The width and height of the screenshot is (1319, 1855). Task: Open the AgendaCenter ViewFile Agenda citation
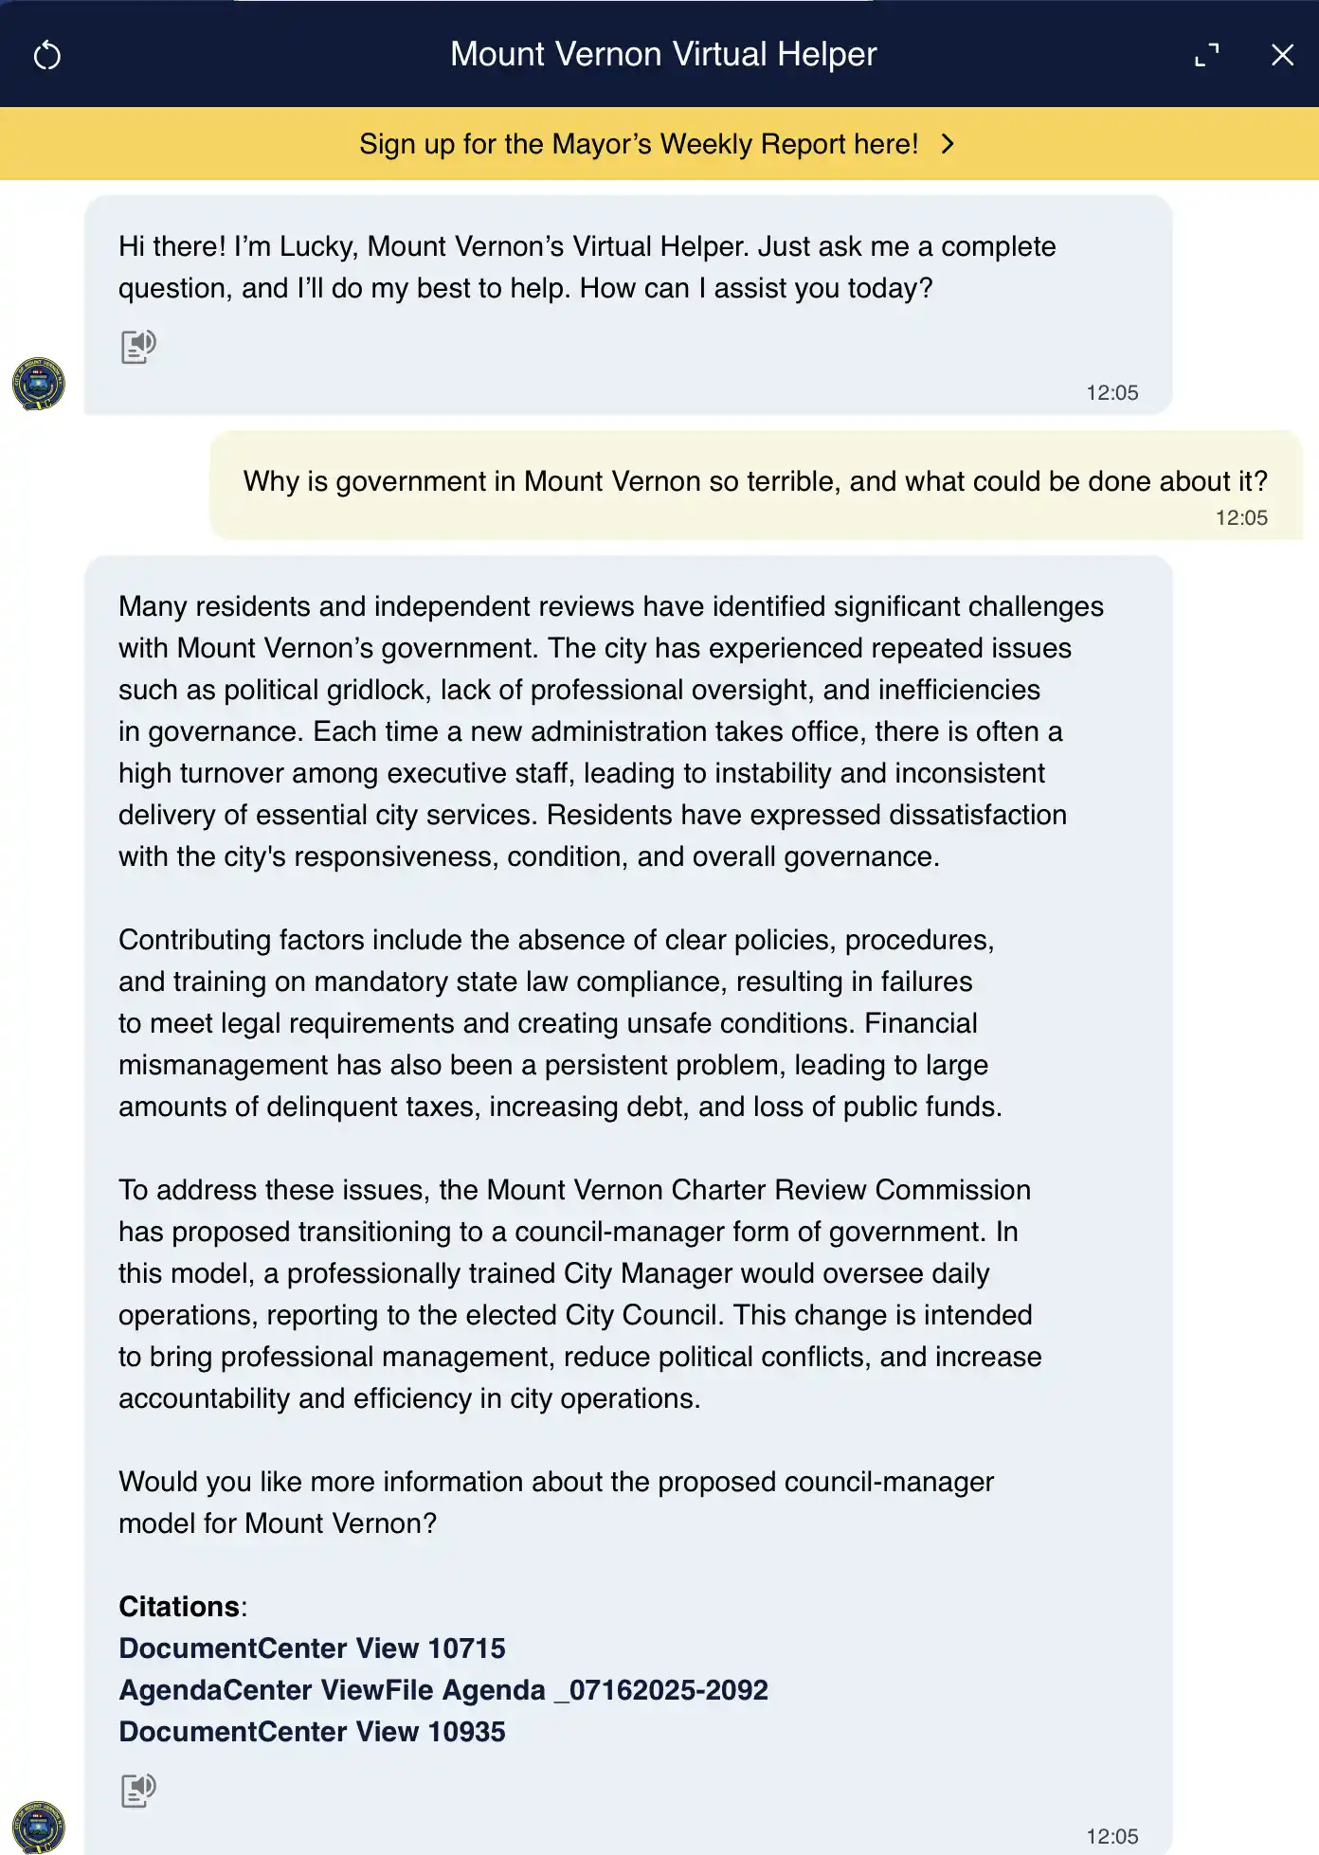point(443,1690)
